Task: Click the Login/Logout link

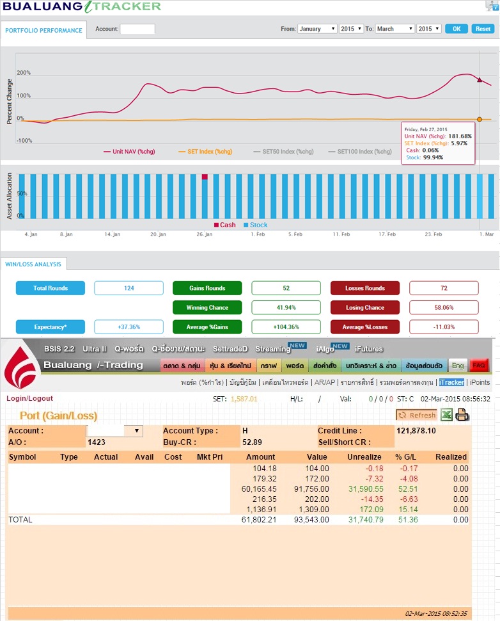Action: (x=29, y=398)
